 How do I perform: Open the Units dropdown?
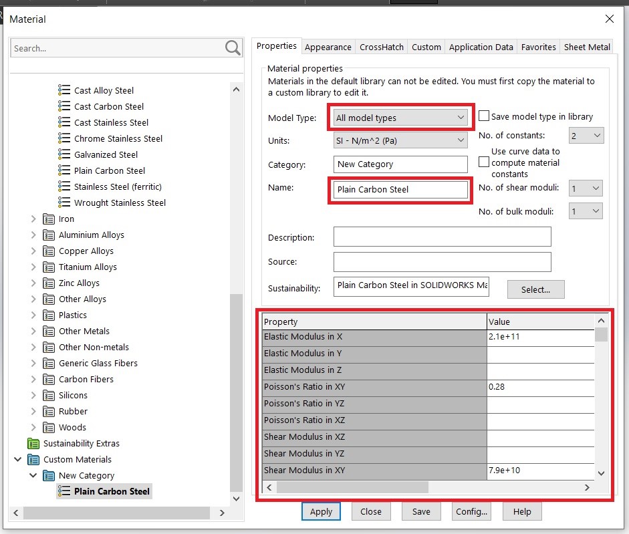400,140
